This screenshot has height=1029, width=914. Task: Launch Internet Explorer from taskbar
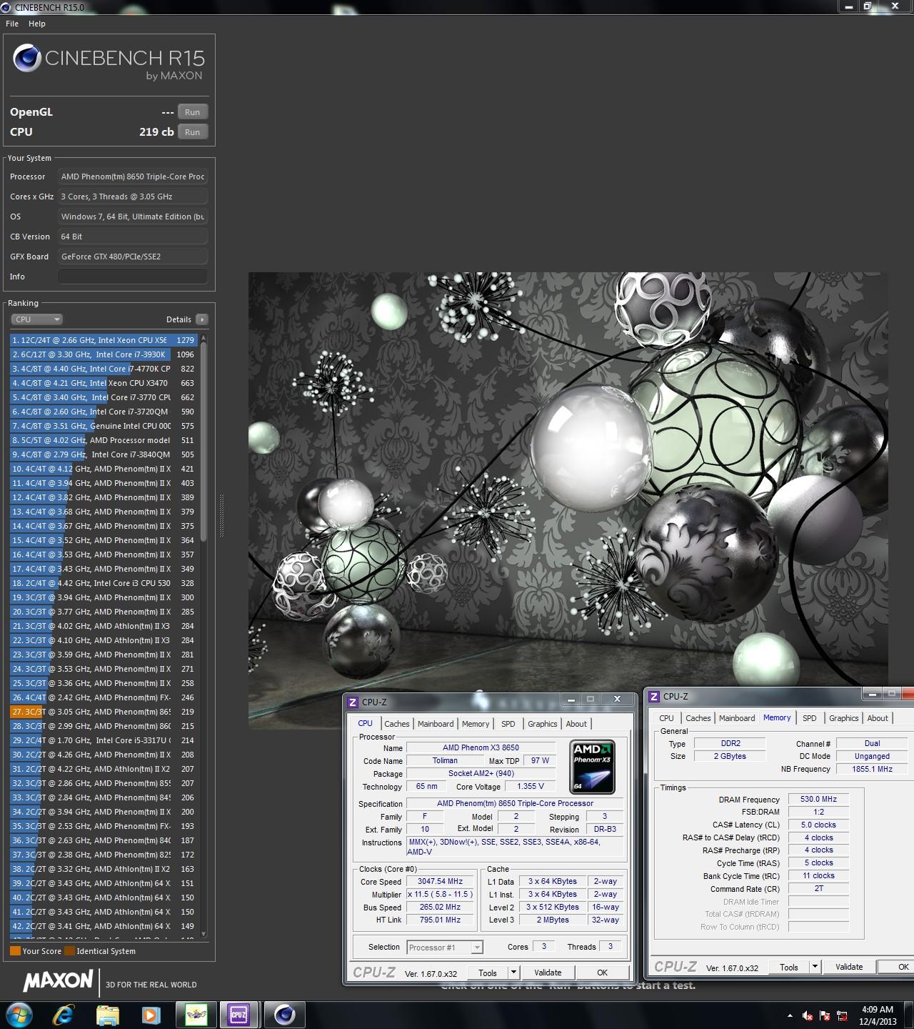64,1014
